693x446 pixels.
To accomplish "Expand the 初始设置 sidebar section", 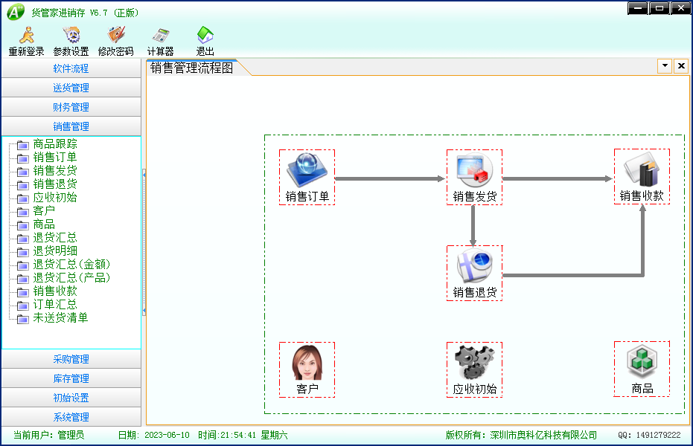I will [x=71, y=398].
